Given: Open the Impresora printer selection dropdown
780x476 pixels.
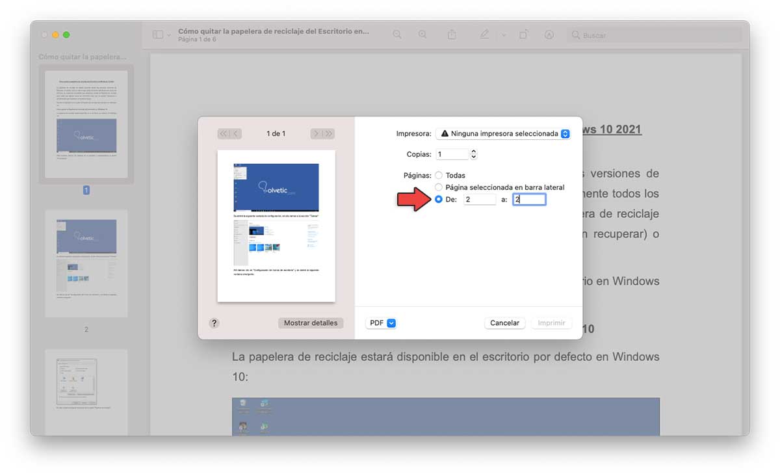Looking at the screenshot, I should point(504,133).
